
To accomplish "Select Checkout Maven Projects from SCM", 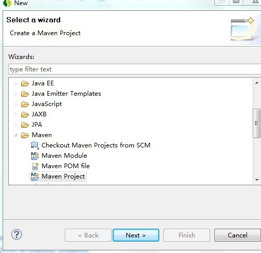I will click(96, 145).
